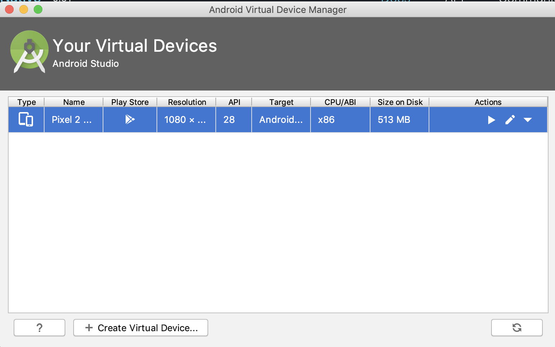Maximize the window with the green button
The image size is (555, 347).
click(38, 9)
